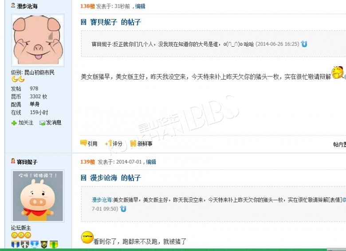Click user icon beside 寶貝妮子 name at lower post
The height and width of the screenshot is (251, 346).
pos(13,161)
